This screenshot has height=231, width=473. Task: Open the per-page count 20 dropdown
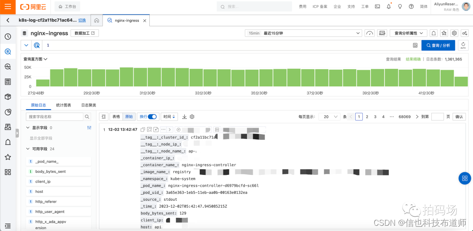(329, 117)
